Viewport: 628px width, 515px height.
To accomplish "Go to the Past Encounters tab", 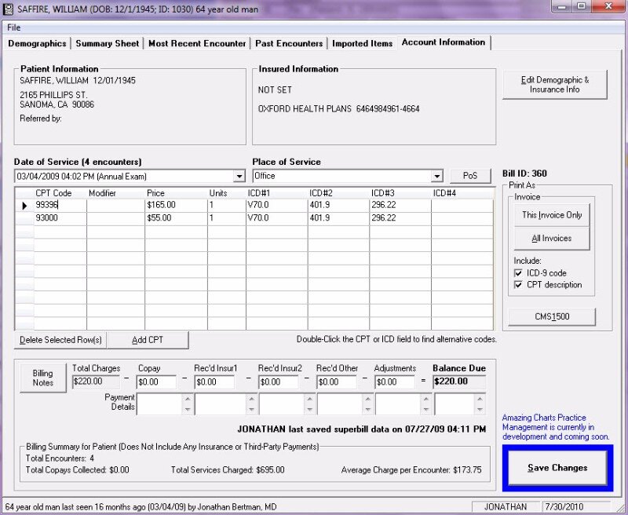I will (x=288, y=43).
